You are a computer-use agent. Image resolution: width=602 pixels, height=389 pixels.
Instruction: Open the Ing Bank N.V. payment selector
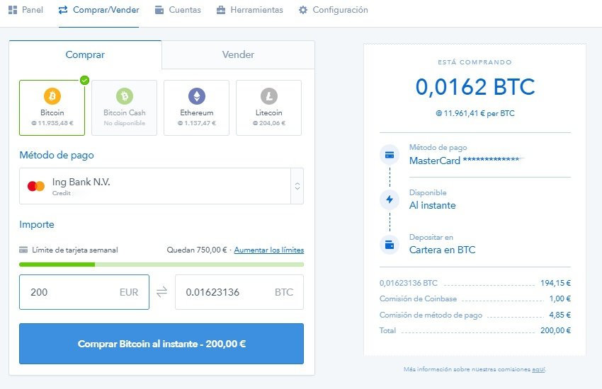[161, 186]
